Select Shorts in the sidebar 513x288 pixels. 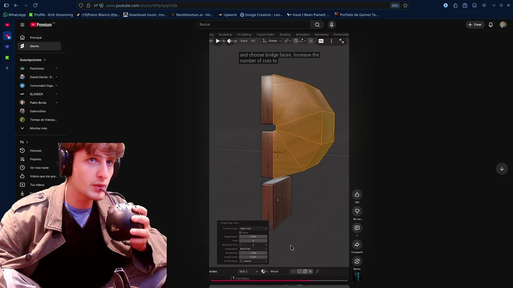coord(39,46)
